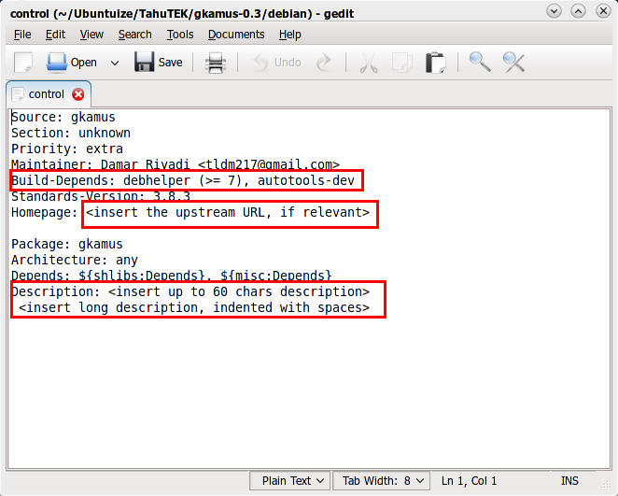Place cursor on Homepage line text
The width and height of the screenshot is (618, 496).
coord(190,213)
